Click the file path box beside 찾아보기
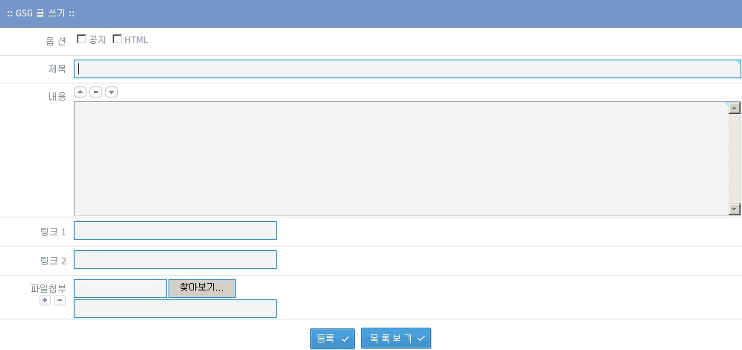 click(x=120, y=288)
